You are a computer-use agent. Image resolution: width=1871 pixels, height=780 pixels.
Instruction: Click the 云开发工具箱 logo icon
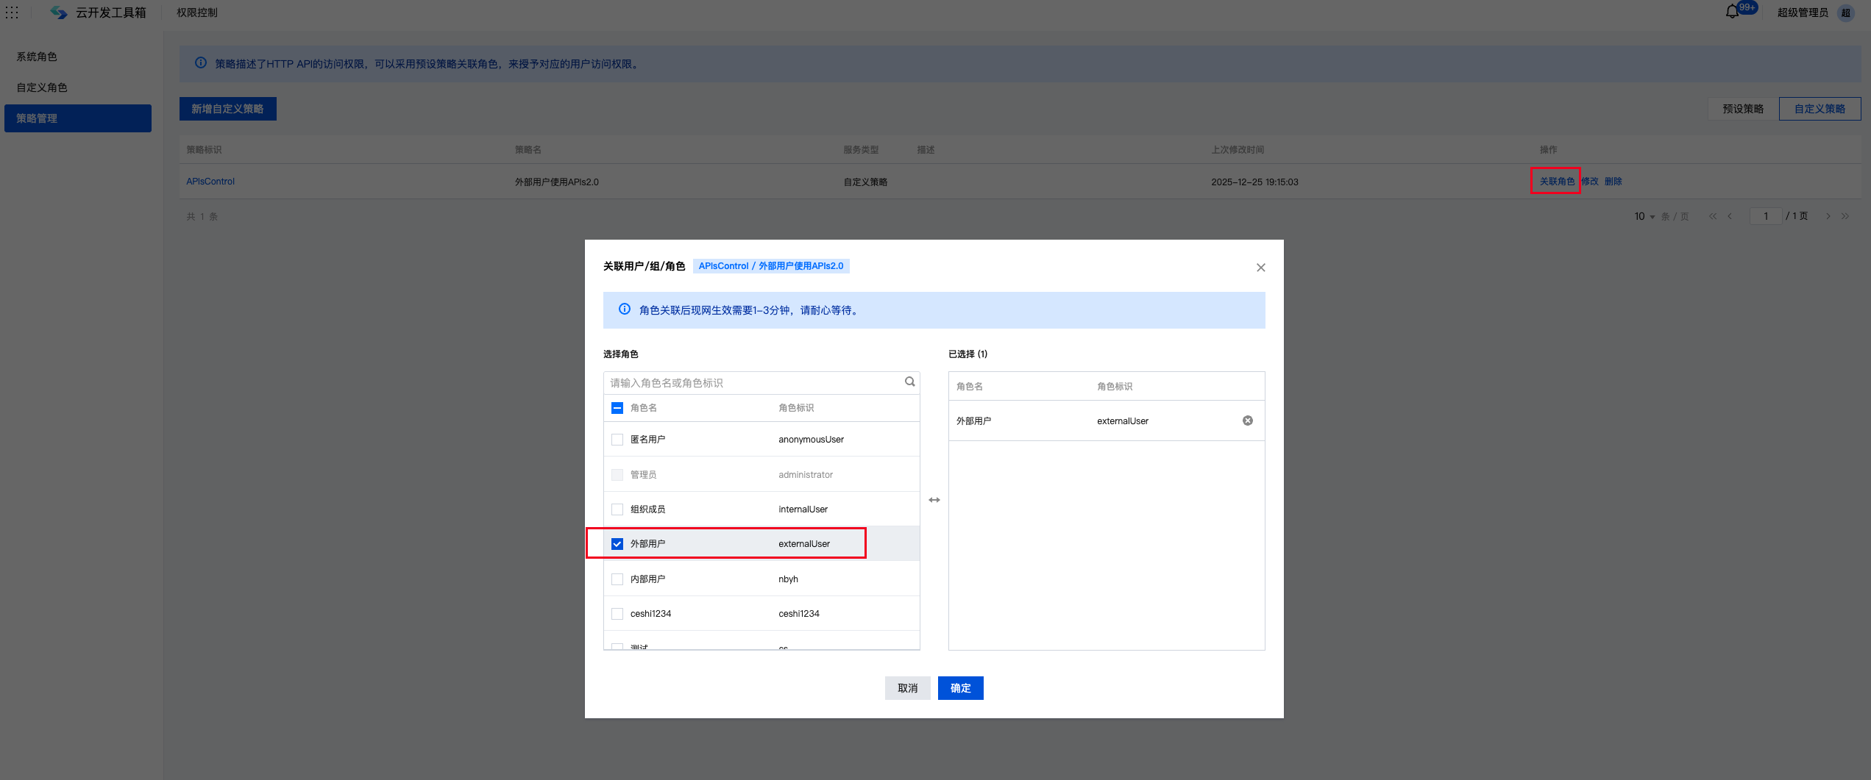(59, 12)
